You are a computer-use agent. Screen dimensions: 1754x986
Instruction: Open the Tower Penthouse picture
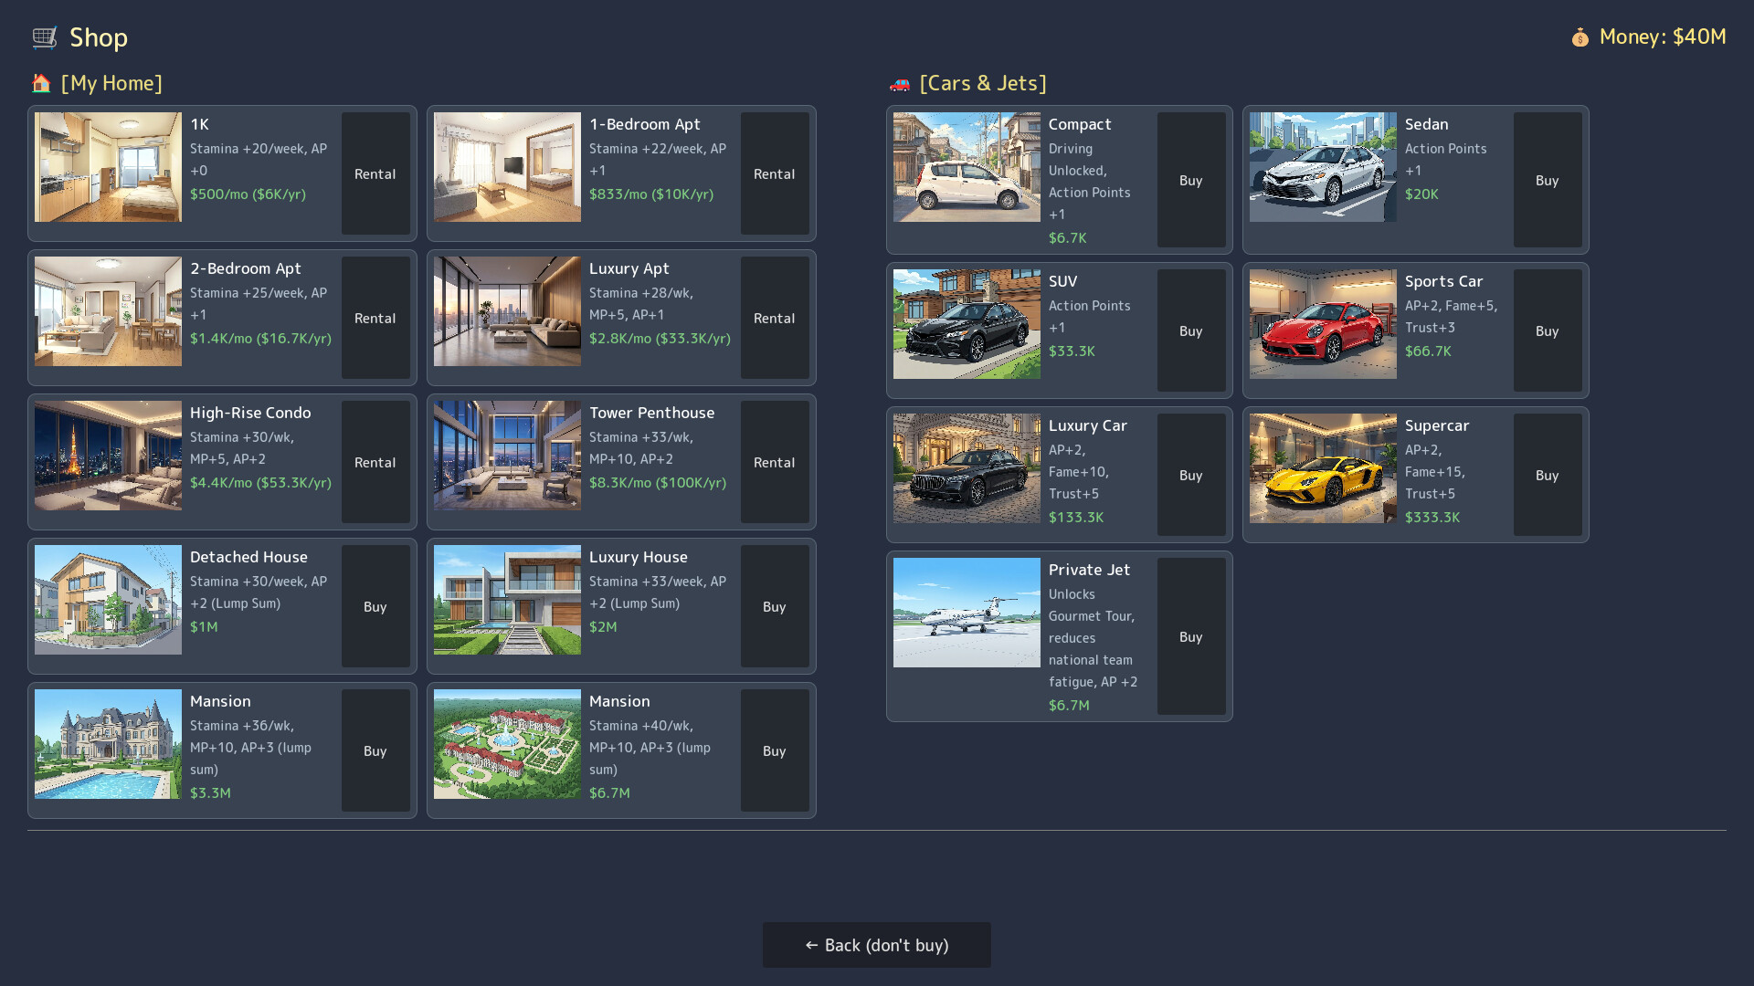coord(507,456)
